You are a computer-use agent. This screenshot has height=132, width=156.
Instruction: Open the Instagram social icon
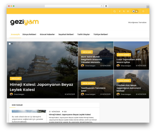[x=128, y=11]
